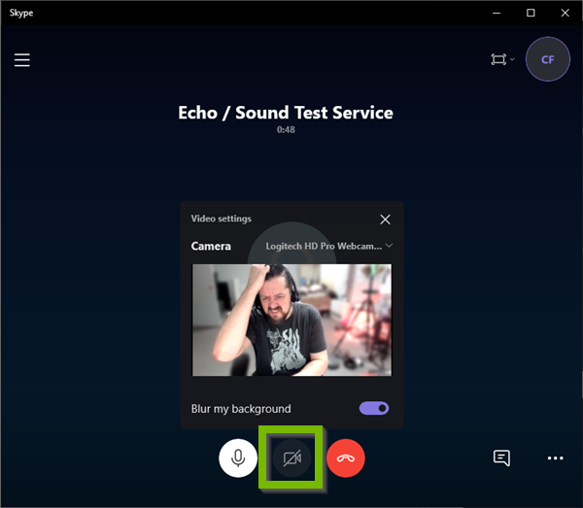Click the CF profile avatar
This screenshot has height=508, width=583.
(548, 59)
